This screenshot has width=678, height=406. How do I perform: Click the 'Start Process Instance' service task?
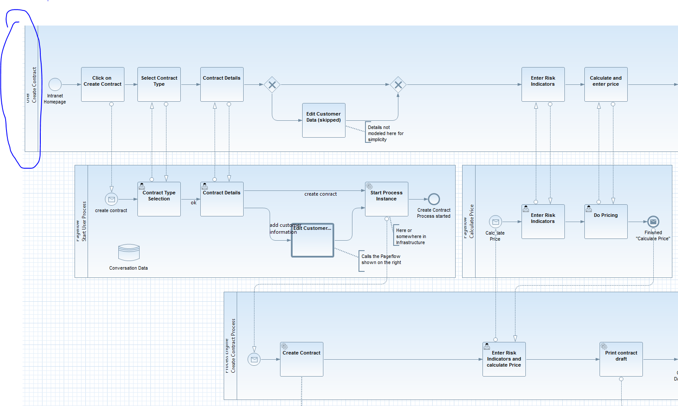tap(386, 199)
